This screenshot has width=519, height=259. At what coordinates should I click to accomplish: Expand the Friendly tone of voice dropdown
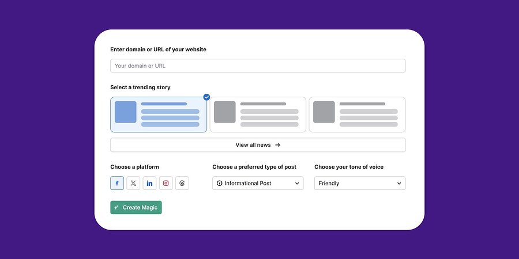[x=360, y=184]
